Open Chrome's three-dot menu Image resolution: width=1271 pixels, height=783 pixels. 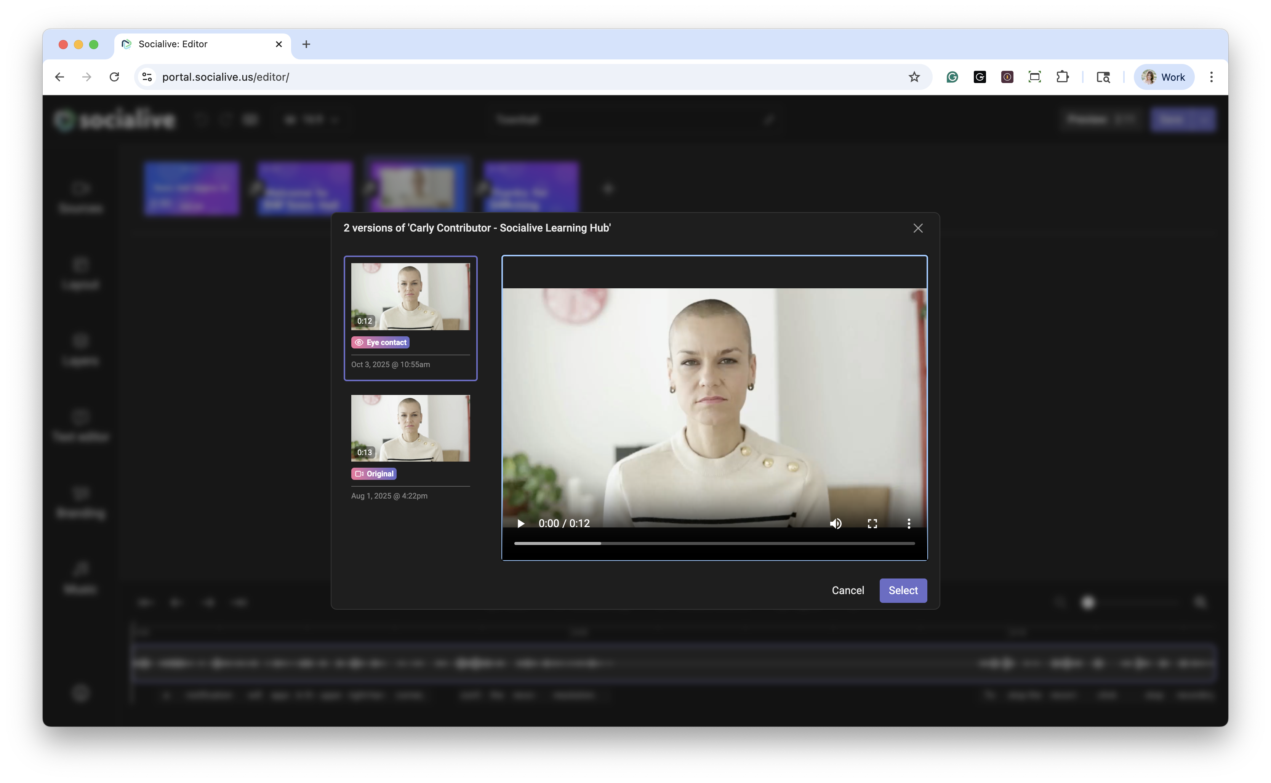(1211, 77)
